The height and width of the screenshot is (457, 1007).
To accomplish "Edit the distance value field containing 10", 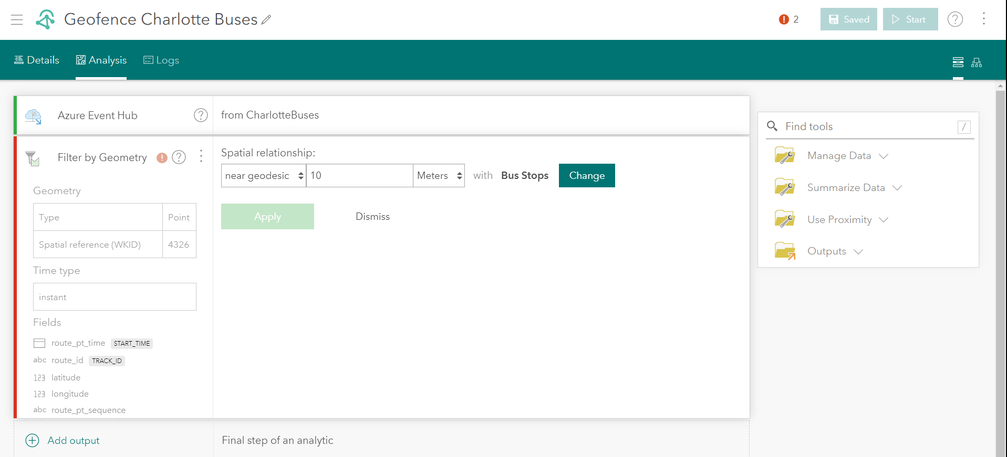I will [360, 176].
